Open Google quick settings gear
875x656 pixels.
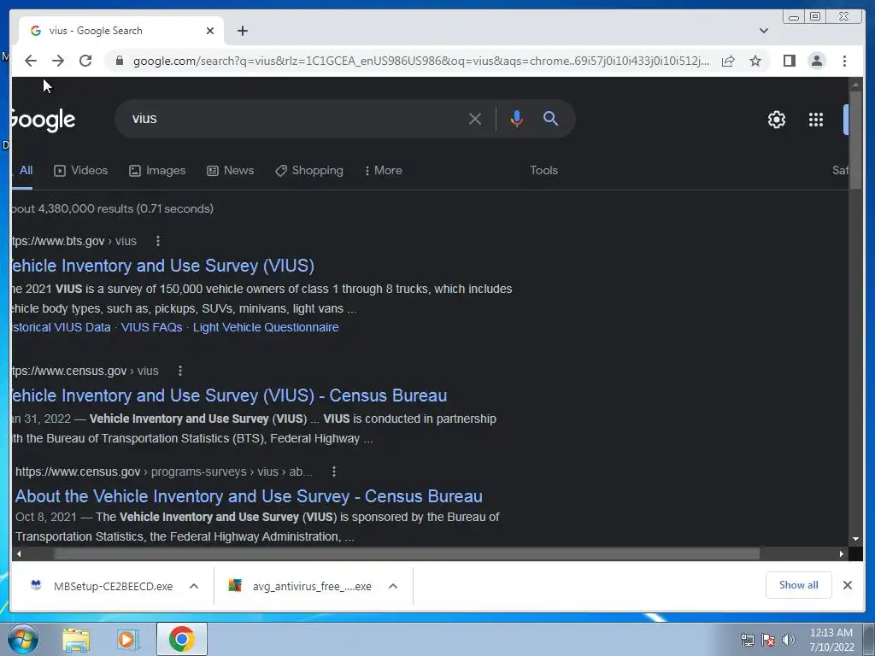[776, 120]
